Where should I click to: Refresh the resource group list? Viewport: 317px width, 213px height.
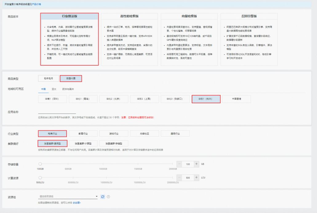pyautogui.click(x=103, y=197)
